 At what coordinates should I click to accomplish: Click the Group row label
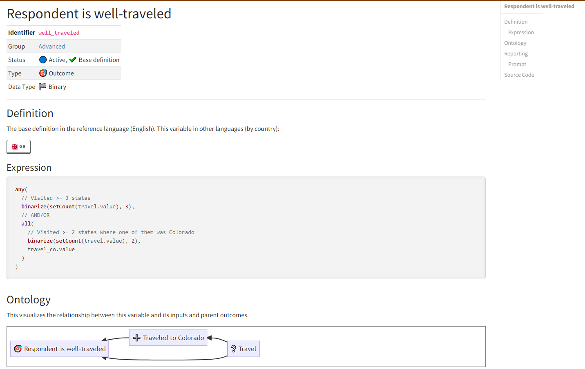[16, 46]
